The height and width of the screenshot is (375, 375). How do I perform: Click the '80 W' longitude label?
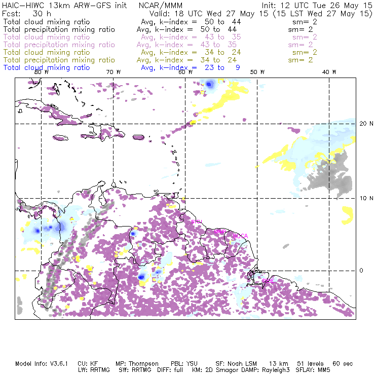pyautogui.click(x=42, y=72)
